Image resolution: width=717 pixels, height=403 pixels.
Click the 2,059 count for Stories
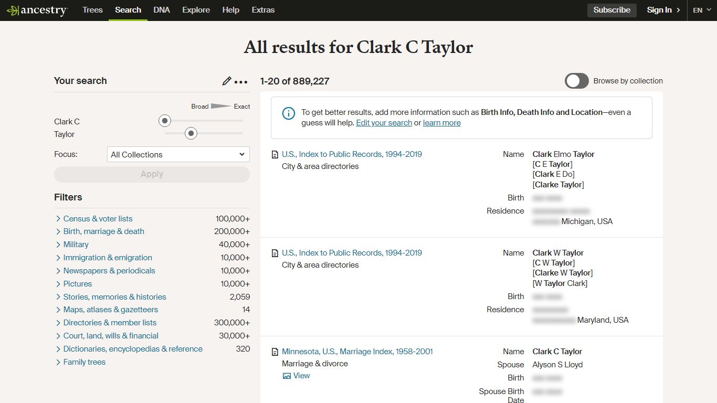(x=240, y=297)
